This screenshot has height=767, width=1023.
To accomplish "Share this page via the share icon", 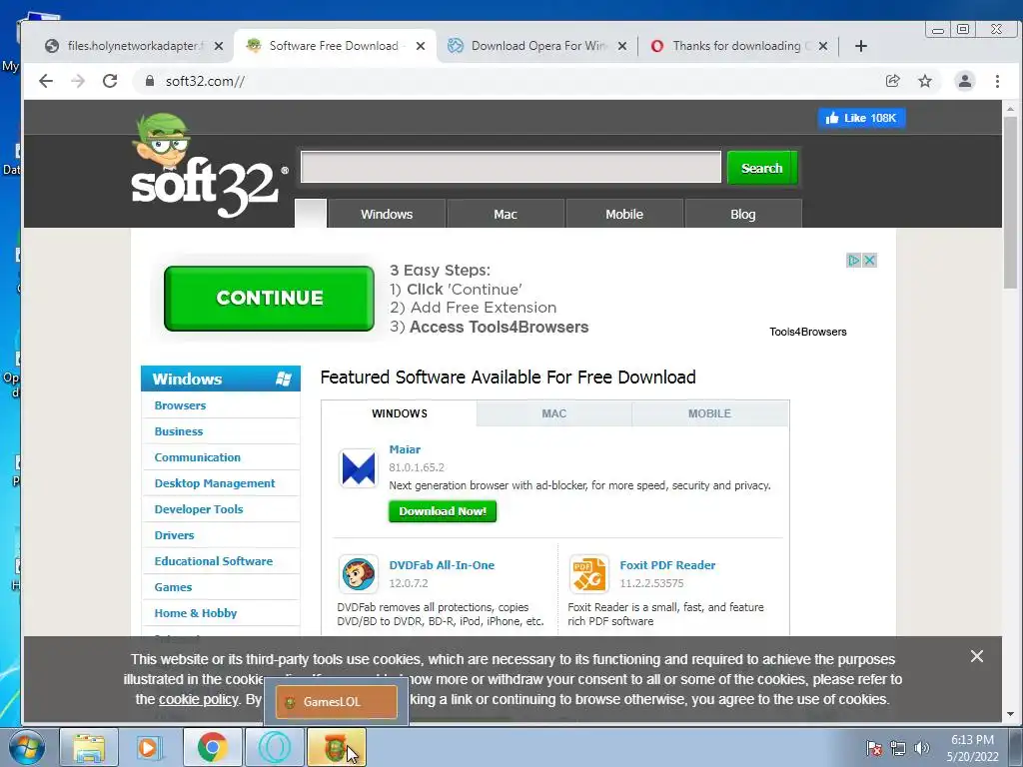I will (892, 81).
